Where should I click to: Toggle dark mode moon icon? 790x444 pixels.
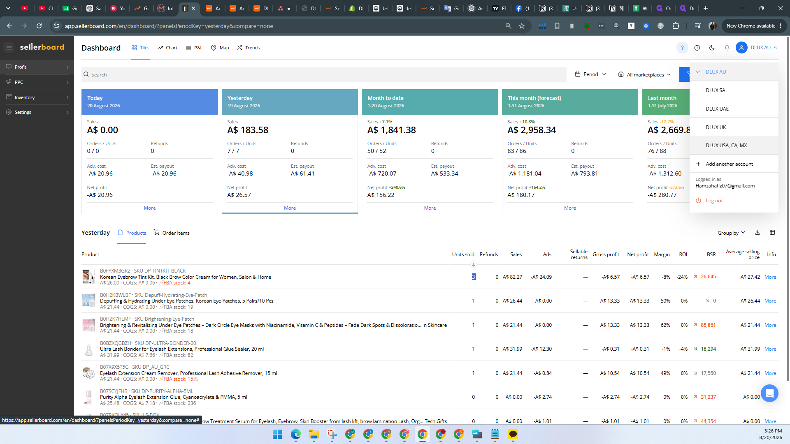point(712,48)
